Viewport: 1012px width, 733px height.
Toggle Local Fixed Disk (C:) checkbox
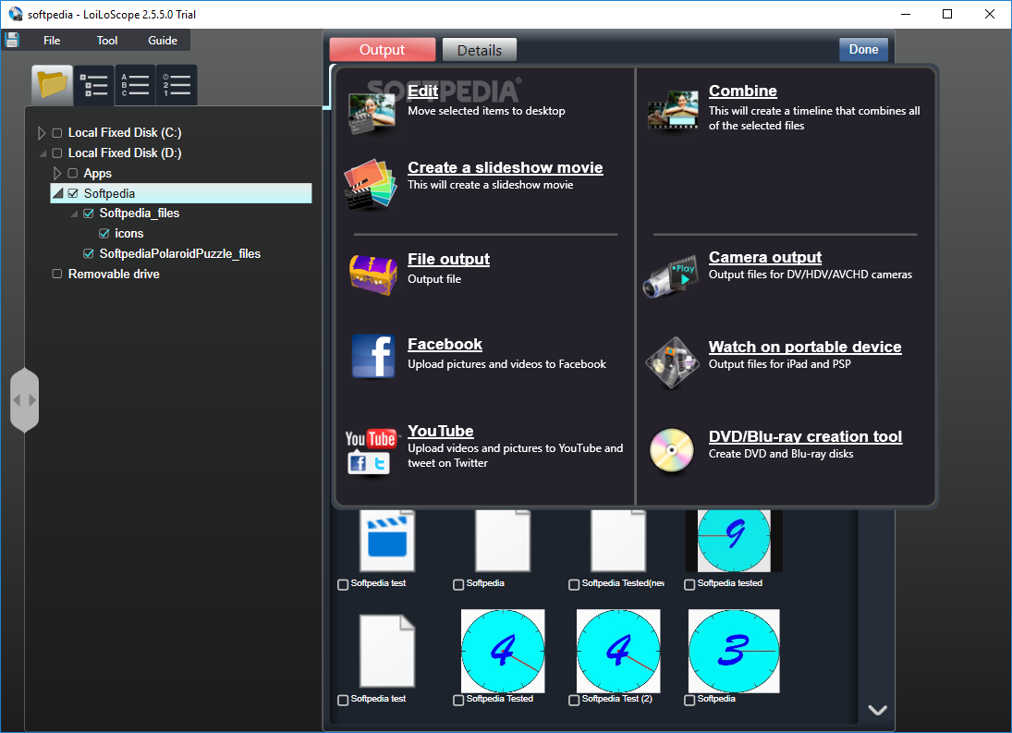[56, 133]
